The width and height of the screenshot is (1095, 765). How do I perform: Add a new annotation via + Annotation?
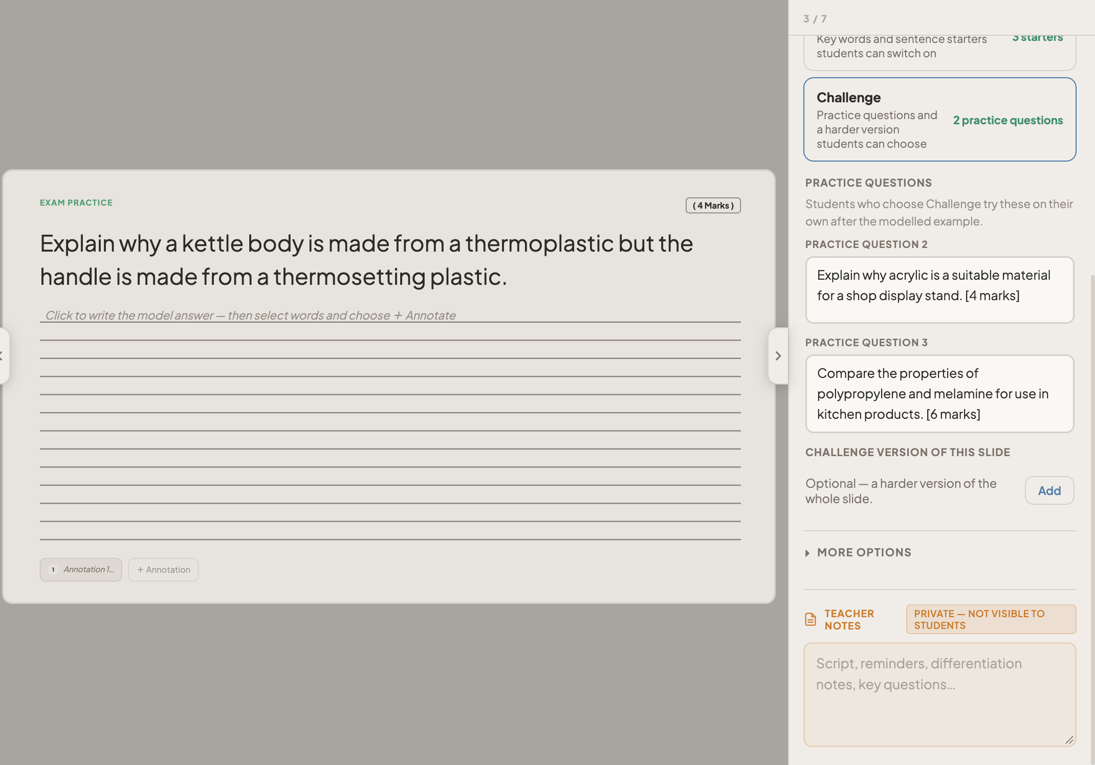click(163, 570)
